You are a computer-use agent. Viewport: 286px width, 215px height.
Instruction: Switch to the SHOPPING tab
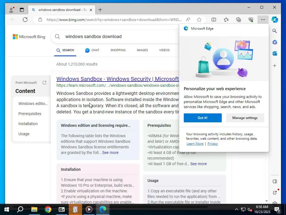(x=118, y=50)
